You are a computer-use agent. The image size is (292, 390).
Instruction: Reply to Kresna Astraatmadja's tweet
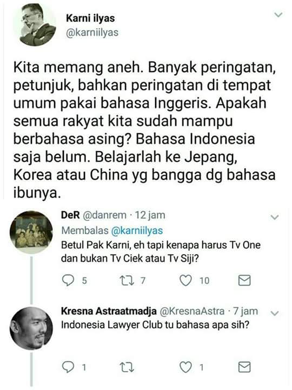point(68,367)
